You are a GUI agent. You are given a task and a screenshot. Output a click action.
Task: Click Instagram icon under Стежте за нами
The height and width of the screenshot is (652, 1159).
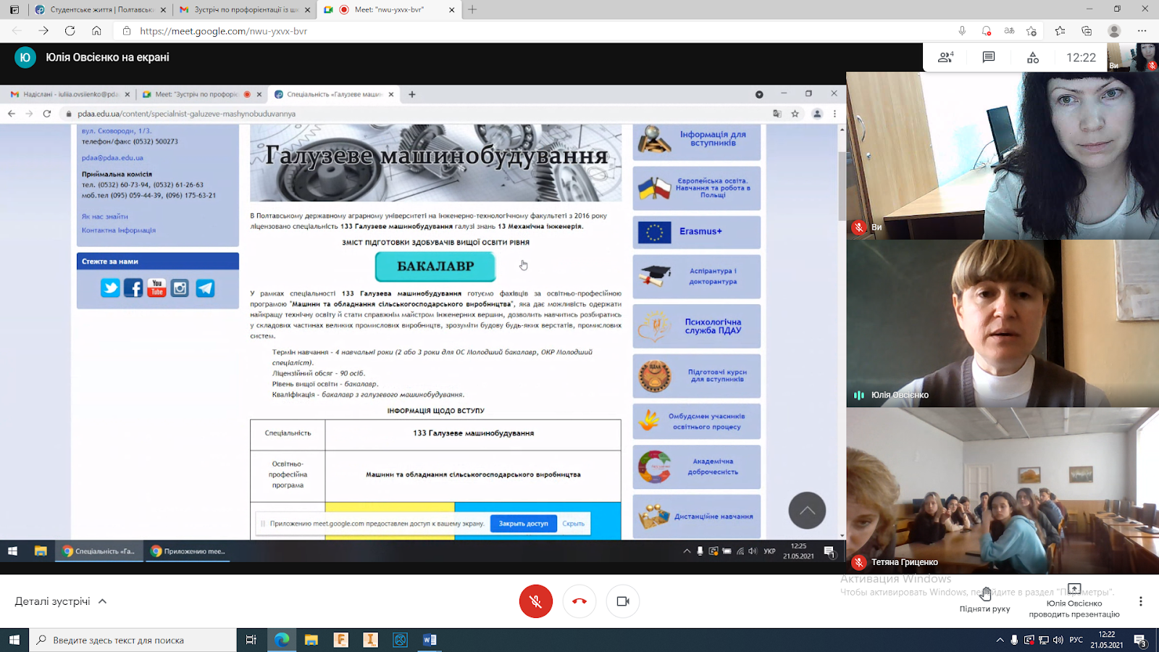coord(180,288)
